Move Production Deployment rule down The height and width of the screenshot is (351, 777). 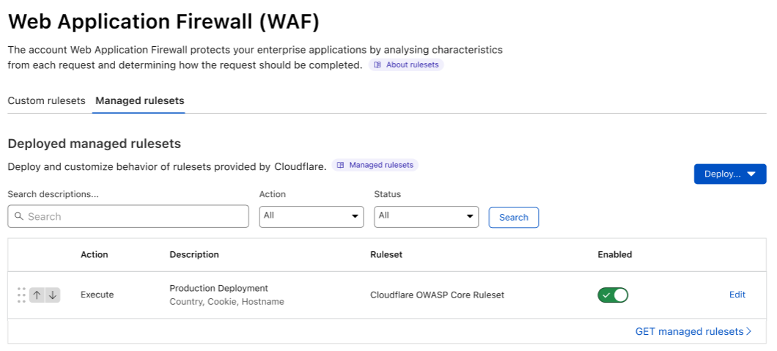tap(53, 295)
